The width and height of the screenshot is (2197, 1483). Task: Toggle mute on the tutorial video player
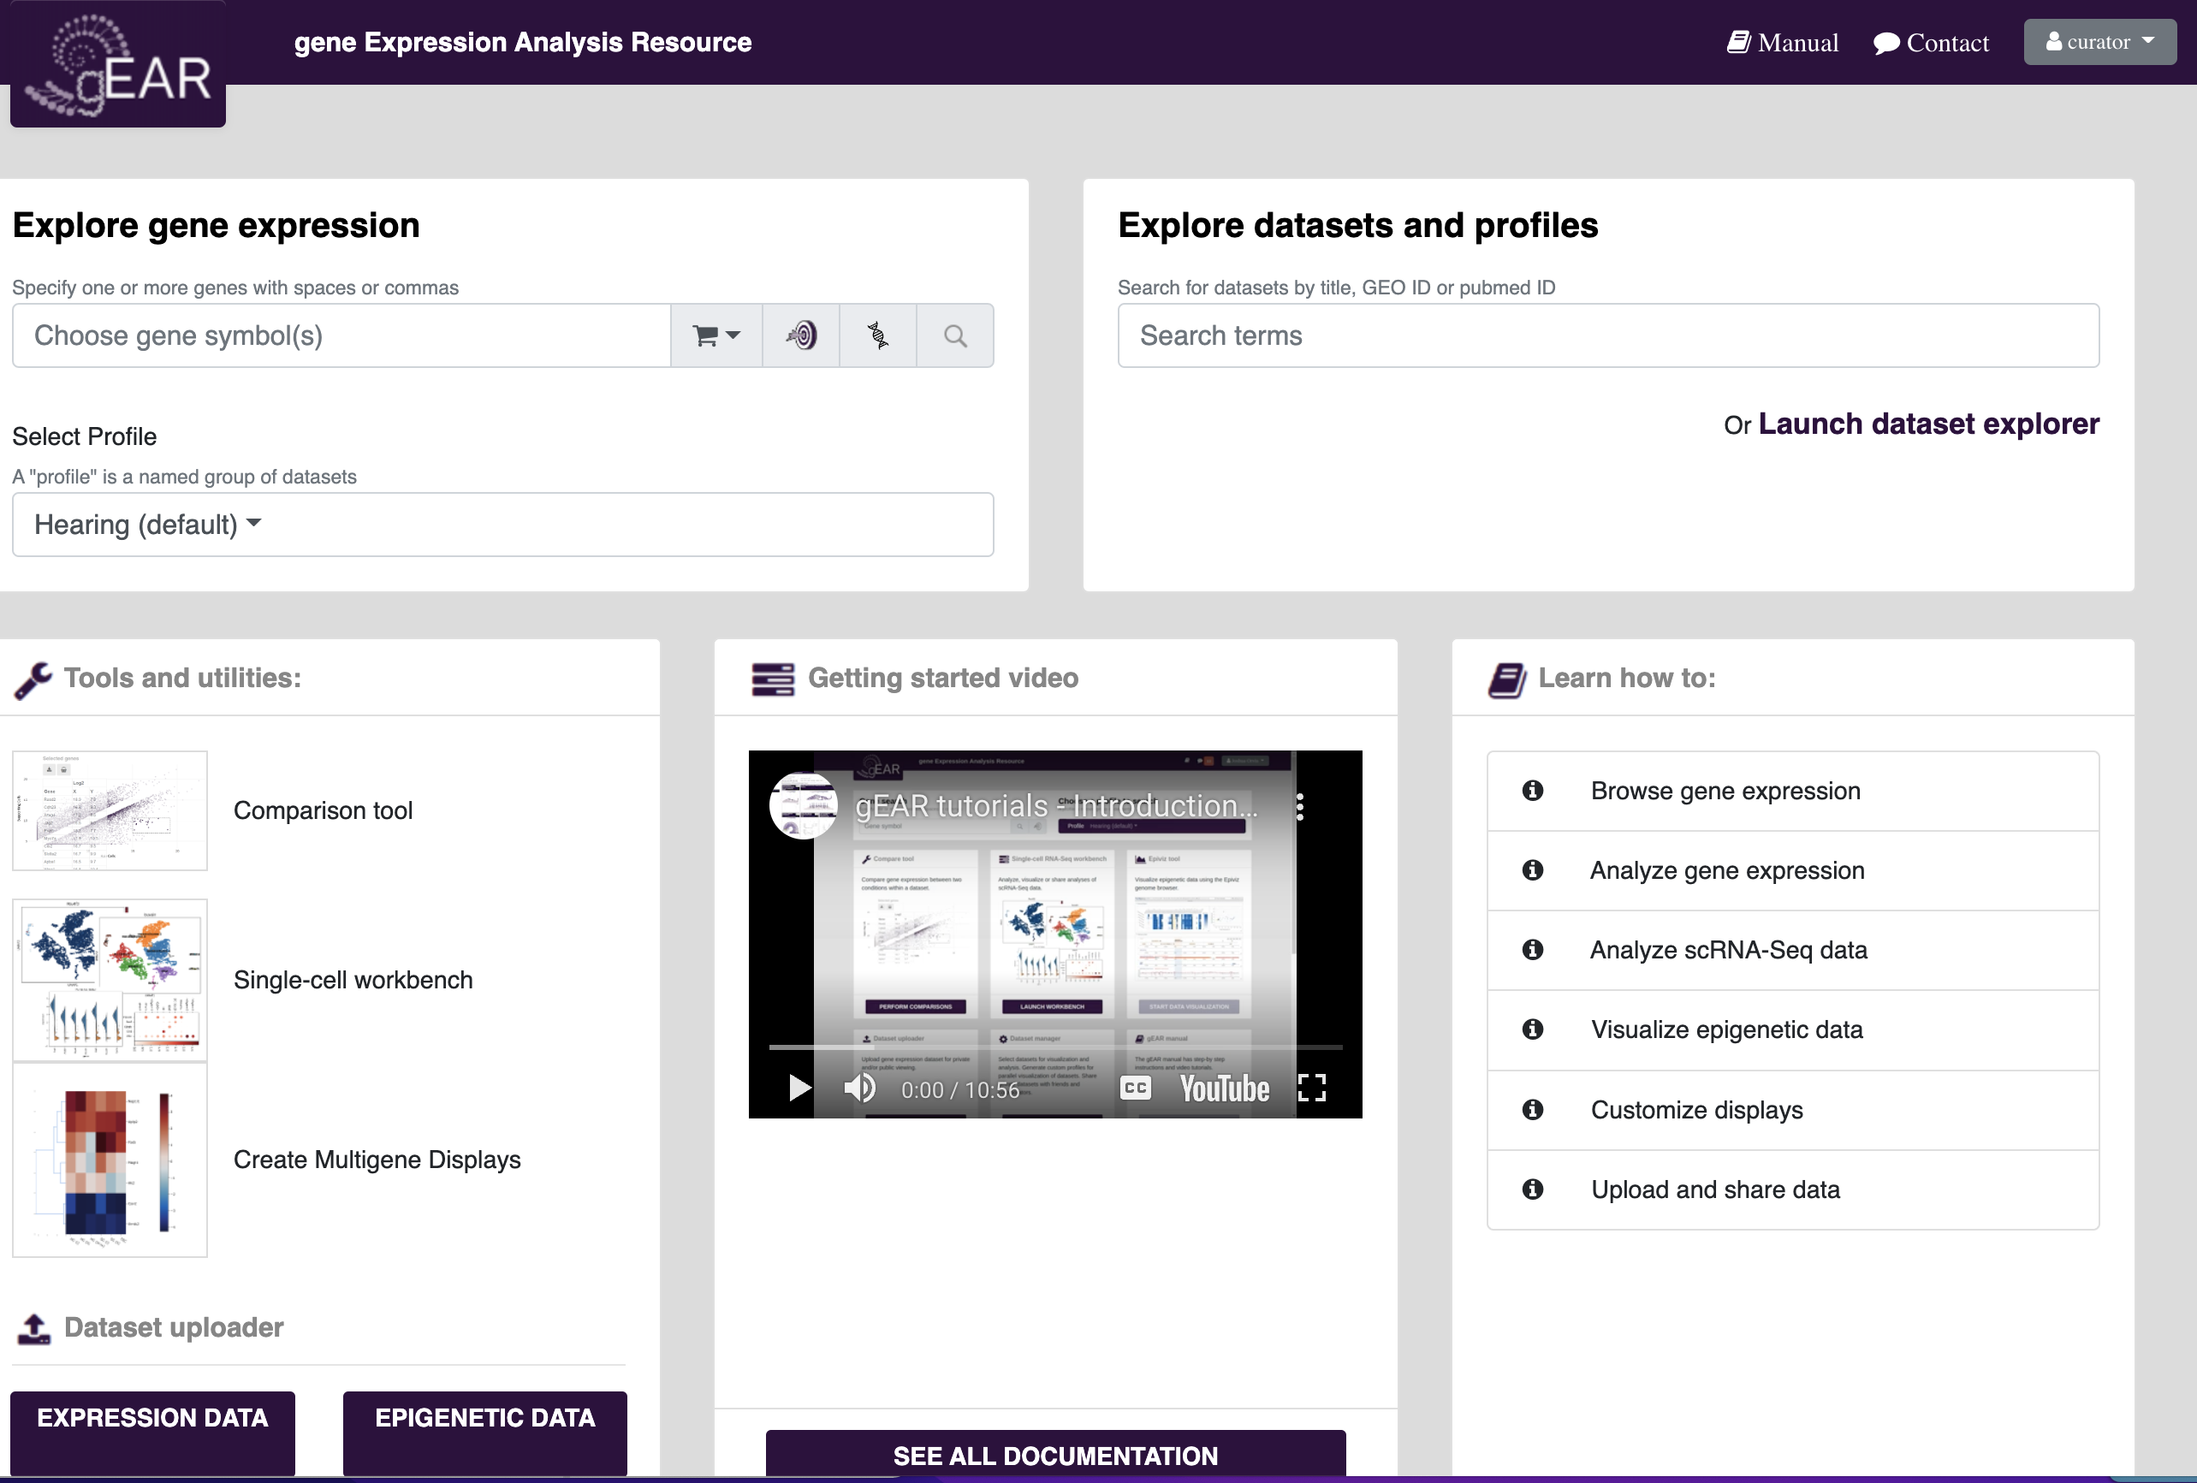[859, 1086]
